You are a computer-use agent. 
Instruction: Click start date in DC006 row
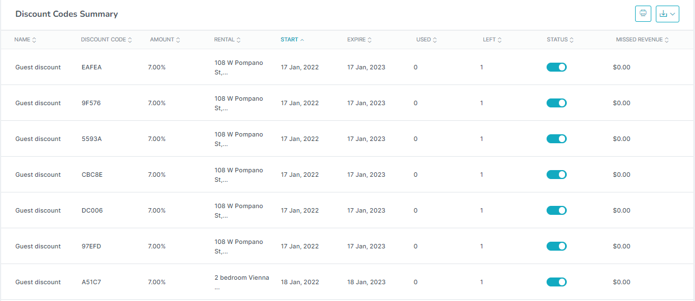300,210
